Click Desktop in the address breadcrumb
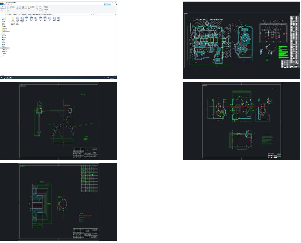The image size is (301, 243). pyautogui.click(x=29, y=14)
